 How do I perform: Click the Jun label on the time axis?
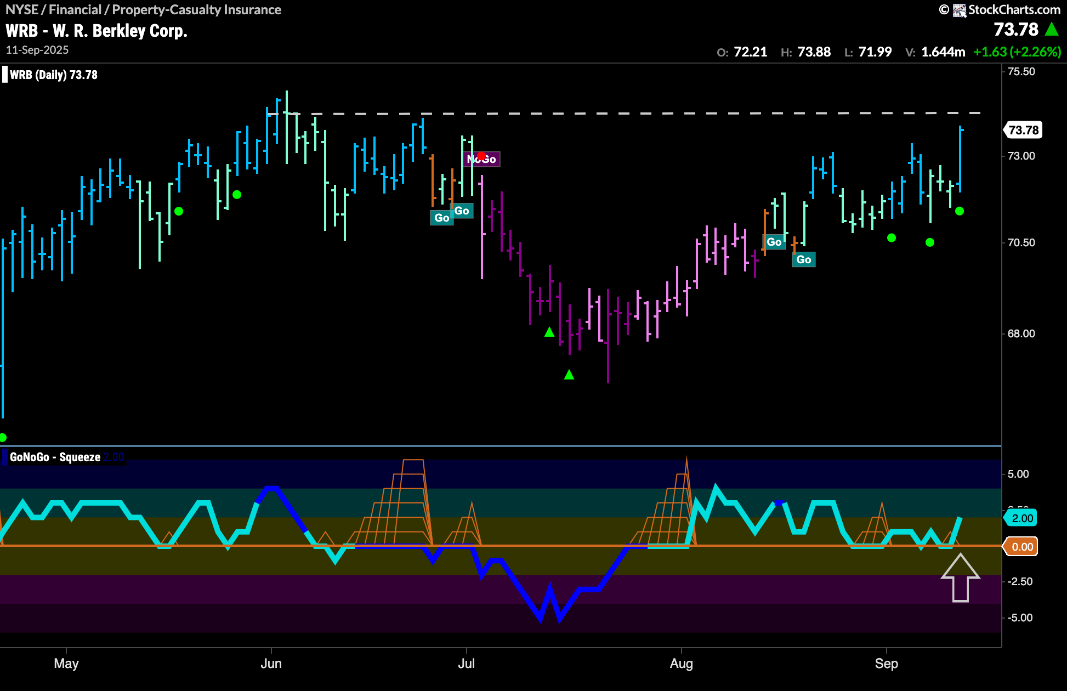click(271, 664)
